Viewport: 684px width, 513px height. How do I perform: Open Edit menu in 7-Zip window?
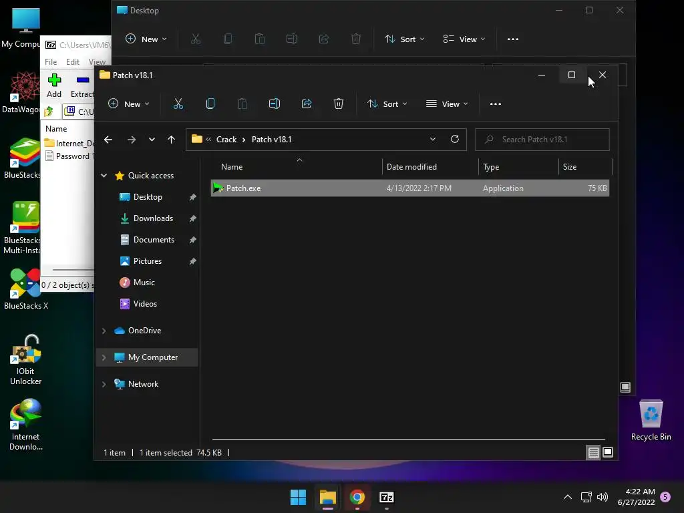coord(72,62)
